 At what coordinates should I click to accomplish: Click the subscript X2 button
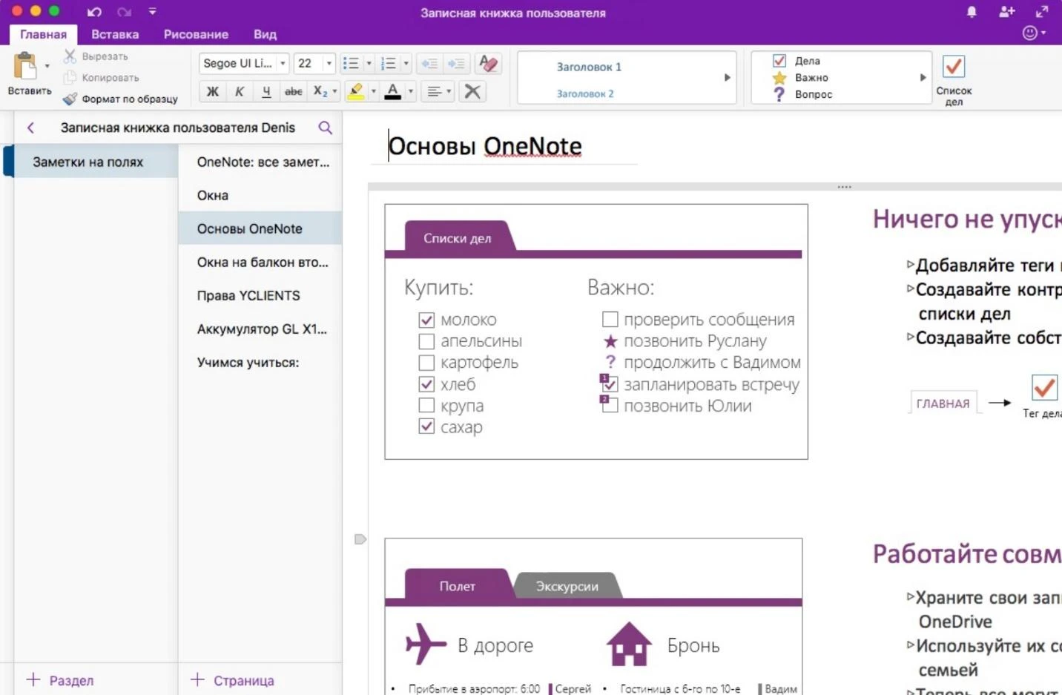pyautogui.click(x=320, y=91)
